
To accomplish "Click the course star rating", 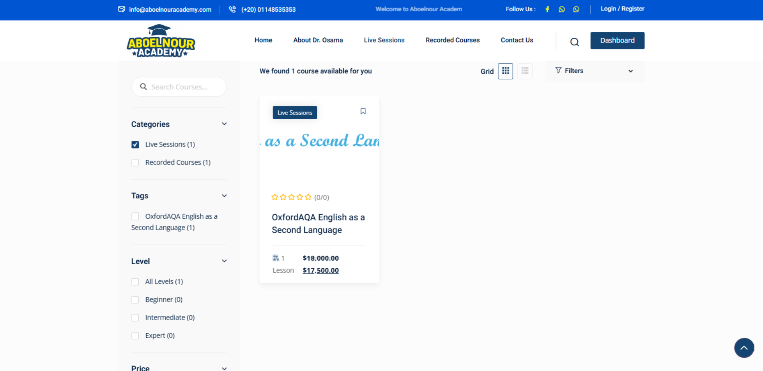I will pos(291,197).
